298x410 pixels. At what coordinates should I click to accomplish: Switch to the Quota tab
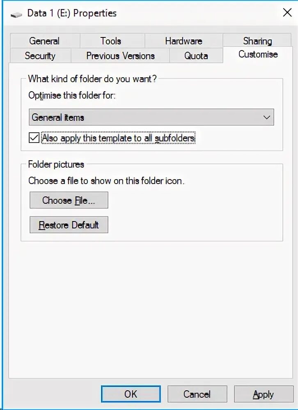(x=196, y=55)
